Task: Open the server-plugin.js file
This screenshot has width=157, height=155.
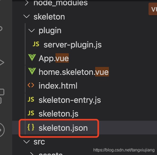Action: (x=73, y=45)
